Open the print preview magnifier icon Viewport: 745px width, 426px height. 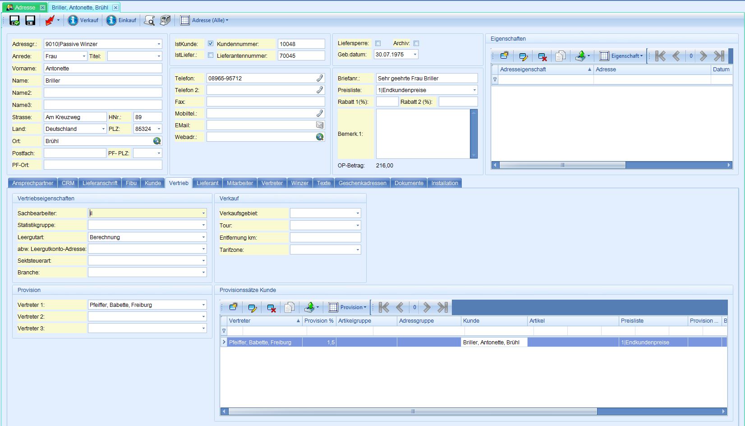pos(149,20)
